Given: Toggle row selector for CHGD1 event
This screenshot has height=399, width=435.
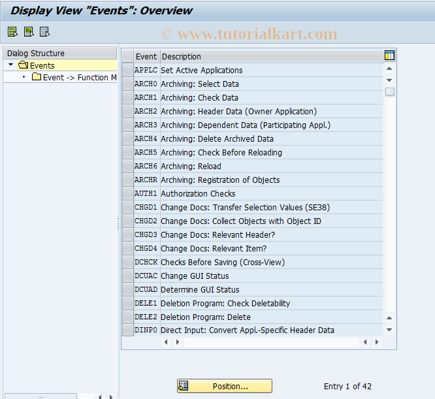Looking at the screenshot, I should coord(128,207).
